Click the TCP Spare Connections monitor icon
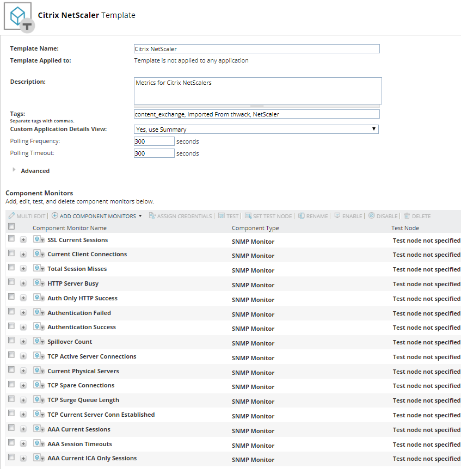 39,385
